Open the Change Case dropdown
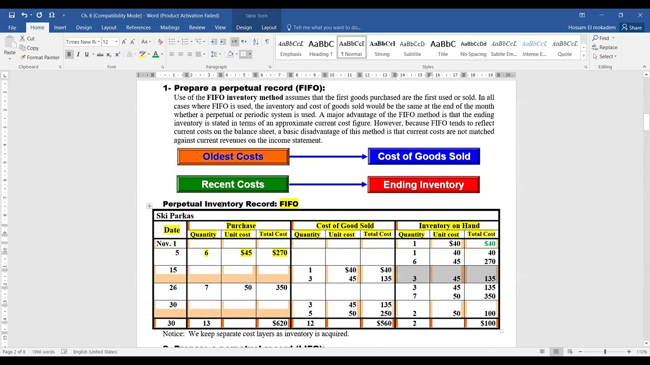 click(x=146, y=42)
